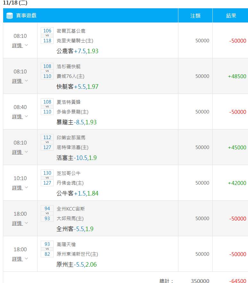Open 詳情 link for 印第安那溜馬 game
Viewport: 248px width, 283px height.
[17, 152]
